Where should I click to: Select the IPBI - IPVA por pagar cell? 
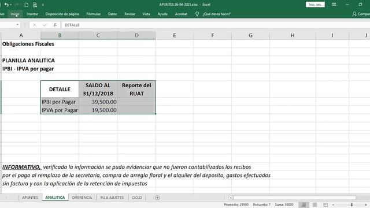21,69
